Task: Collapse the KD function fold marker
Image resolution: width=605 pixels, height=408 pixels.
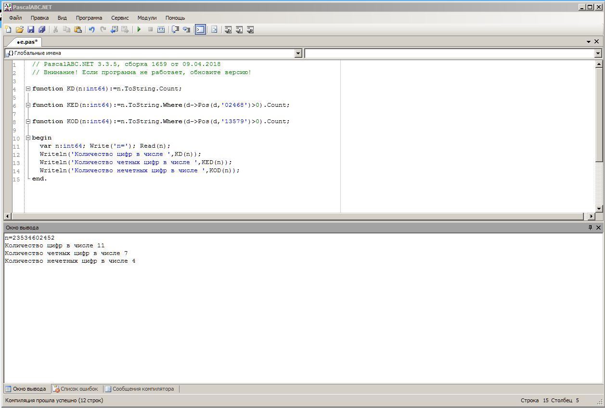Action: pyautogui.click(x=28, y=89)
